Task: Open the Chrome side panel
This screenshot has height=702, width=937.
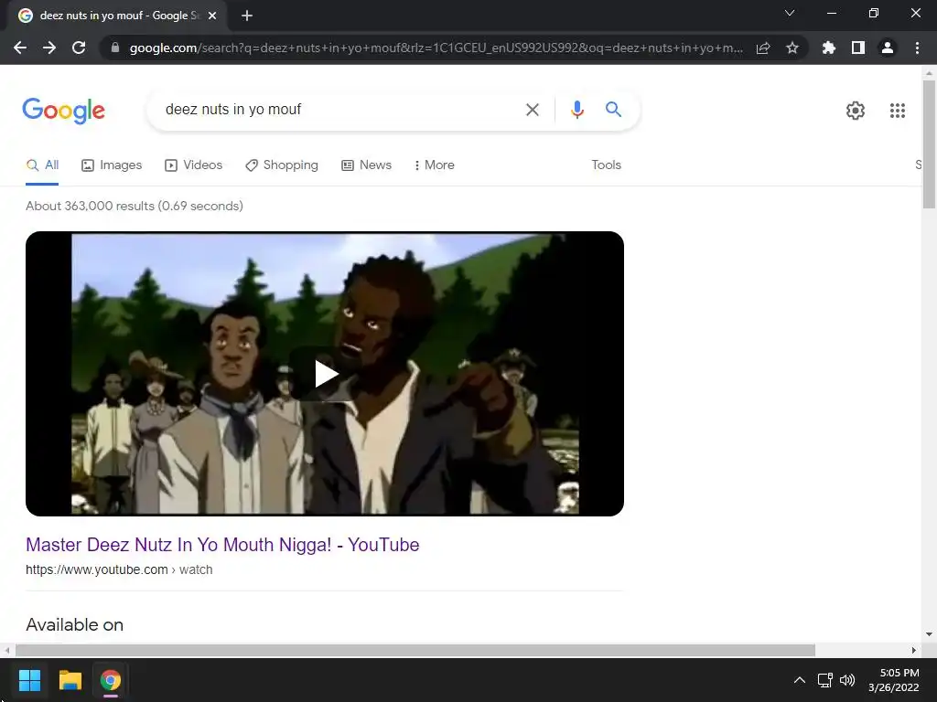Action: tap(858, 48)
